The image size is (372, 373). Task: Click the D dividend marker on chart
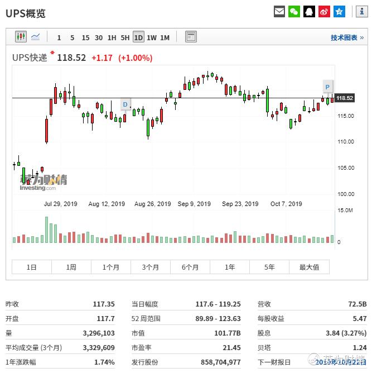pyautogui.click(x=125, y=104)
